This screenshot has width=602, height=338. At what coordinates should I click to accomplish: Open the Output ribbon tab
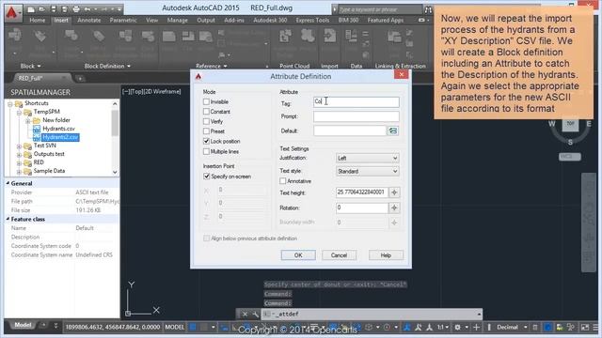pos(206,20)
